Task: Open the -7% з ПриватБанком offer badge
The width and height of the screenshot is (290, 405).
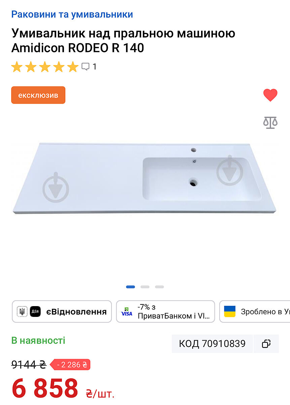Action: (165, 312)
